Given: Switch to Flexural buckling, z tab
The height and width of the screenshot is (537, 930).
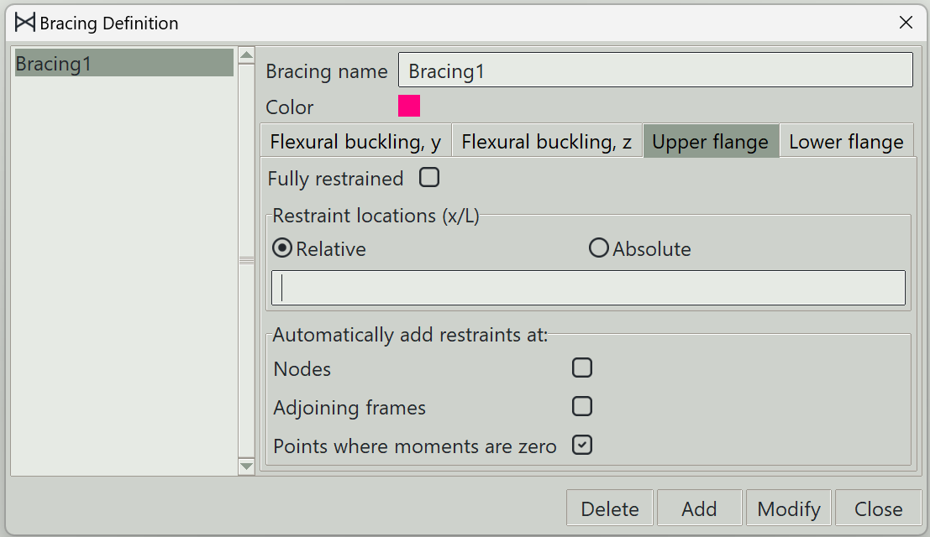Looking at the screenshot, I should pos(547,141).
